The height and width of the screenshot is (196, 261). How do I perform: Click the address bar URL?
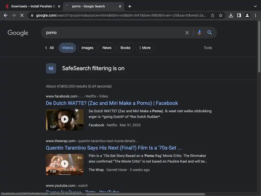121,16
